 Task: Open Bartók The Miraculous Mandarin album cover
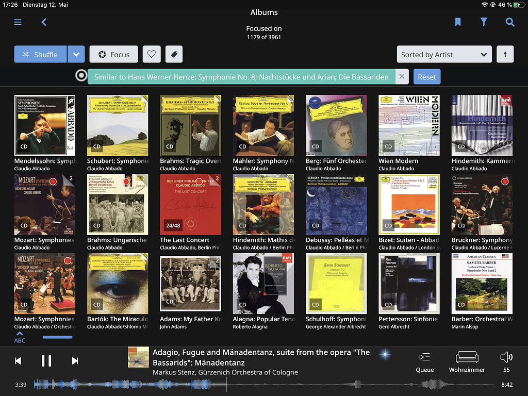coord(118,284)
